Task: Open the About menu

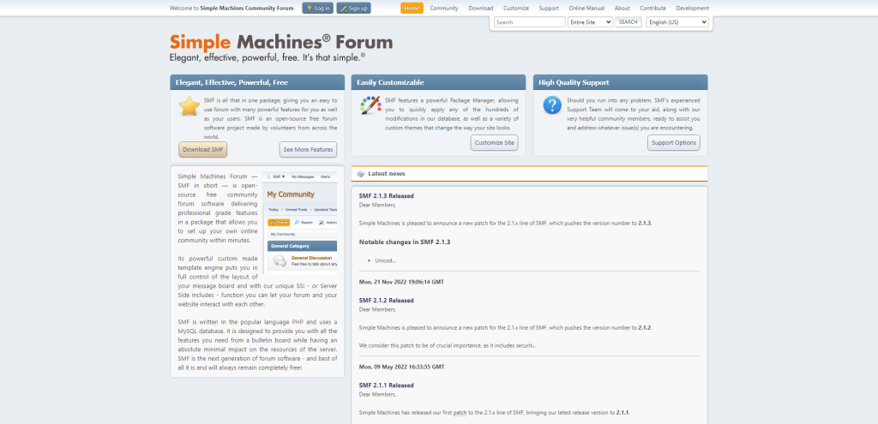Action: point(622,9)
